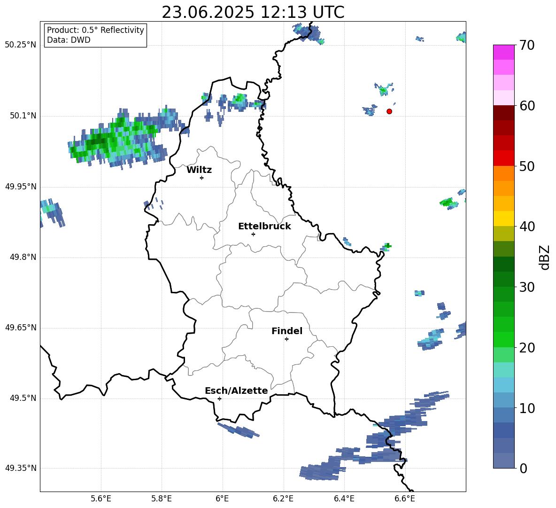
Task: Click the bright red colorbar segment near 50
Action: [503, 158]
